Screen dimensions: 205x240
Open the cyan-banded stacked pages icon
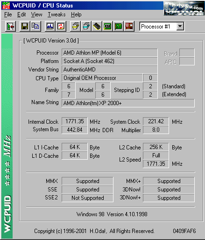point(86,27)
